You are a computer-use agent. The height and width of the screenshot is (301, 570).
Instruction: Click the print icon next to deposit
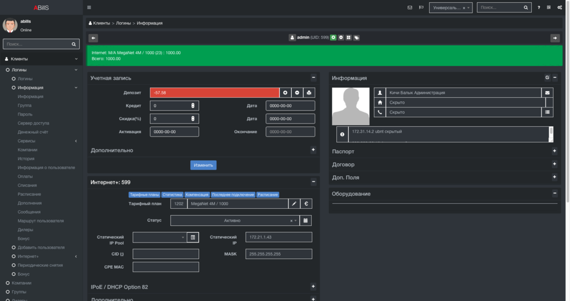click(309, 93)
